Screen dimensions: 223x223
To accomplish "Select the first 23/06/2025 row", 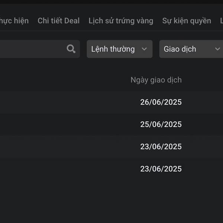I will [111, 146].
